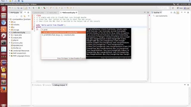
Task: Click the green Run toolbar icon
Action: pyautogui.click(x=39, y=8)
